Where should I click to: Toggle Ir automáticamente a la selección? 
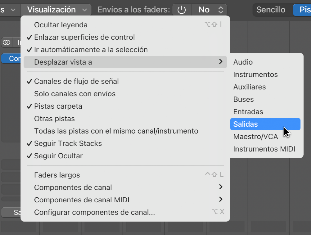91,50
